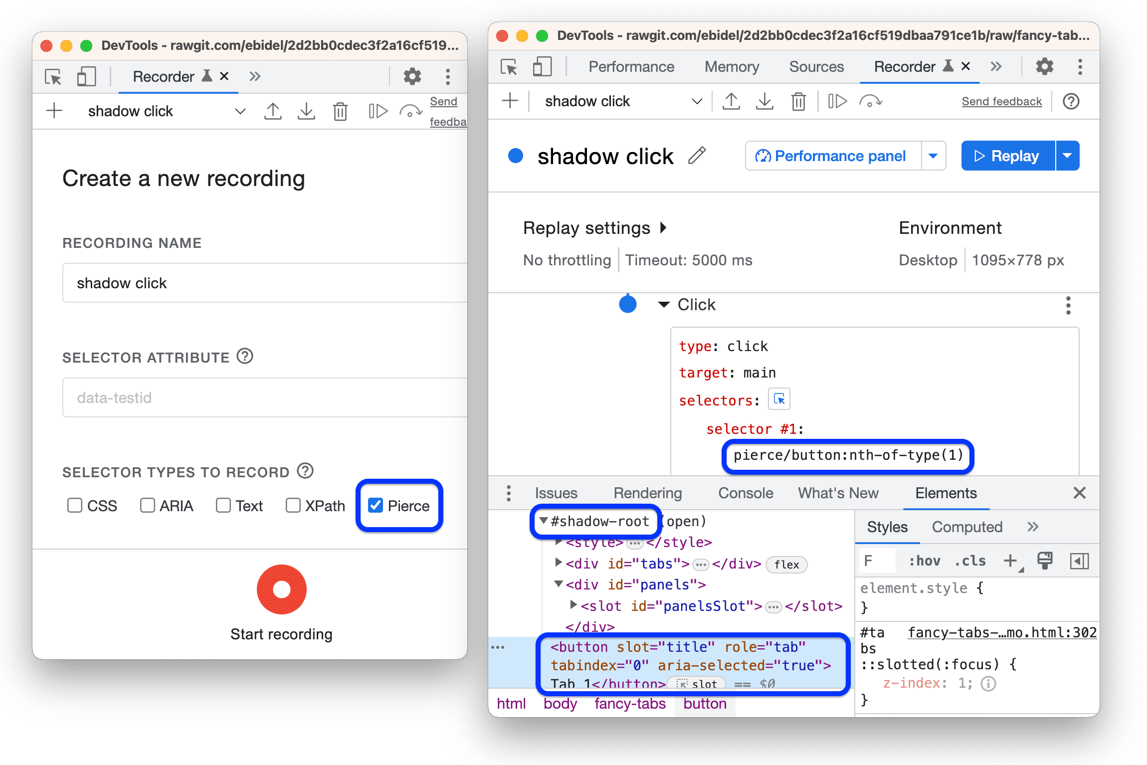This screenshot has height=765, width=1147.
Task: Click the download recording icon
Action: (x=305, y=112)
